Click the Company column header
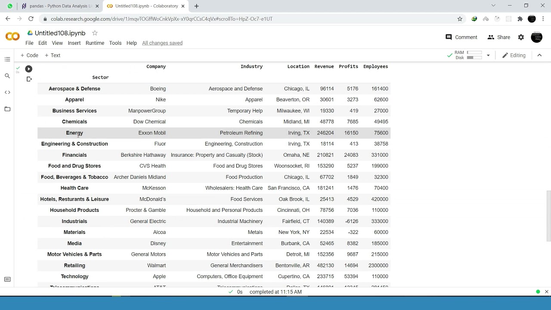This screenshot has width=551, height=310. [x=156, y=67]
